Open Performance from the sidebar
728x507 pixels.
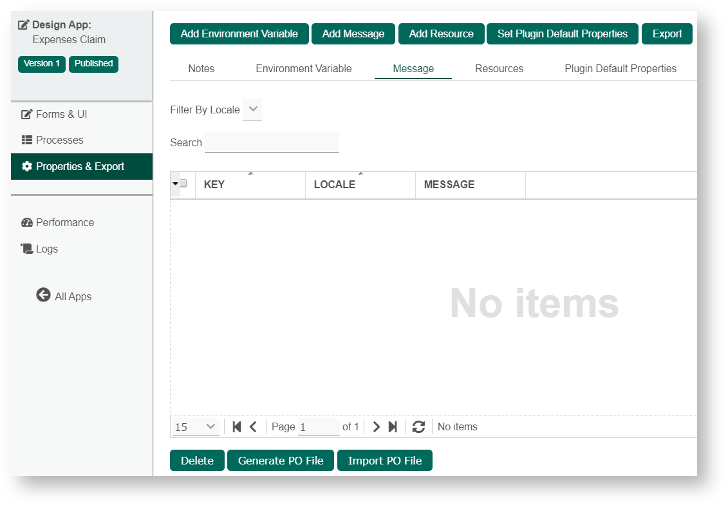point(64,222)
